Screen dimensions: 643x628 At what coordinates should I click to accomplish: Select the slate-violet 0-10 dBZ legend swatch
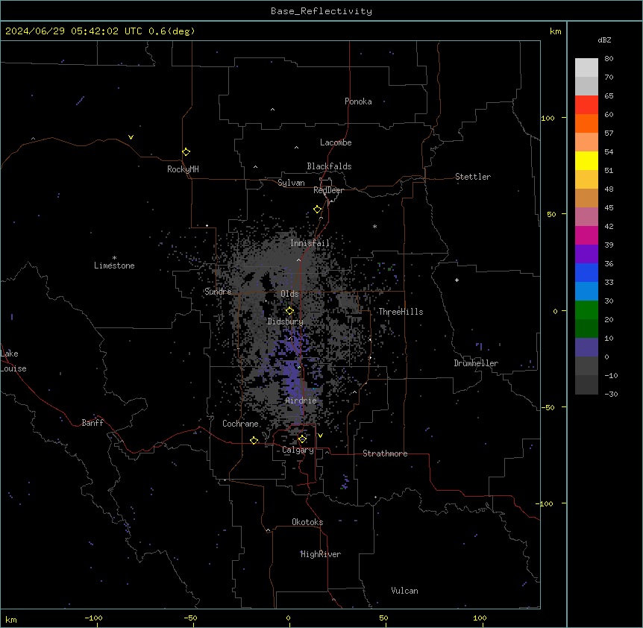pyautogui.click(x=586, y=348)
